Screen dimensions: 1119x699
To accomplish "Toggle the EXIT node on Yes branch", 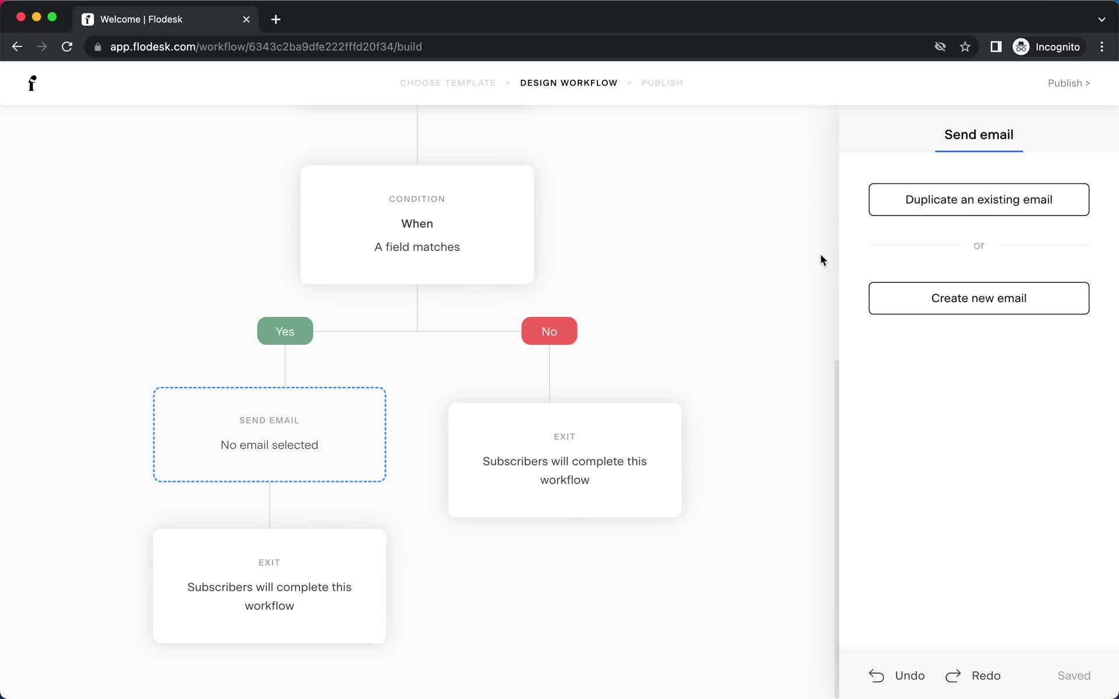I will [270, 585].
